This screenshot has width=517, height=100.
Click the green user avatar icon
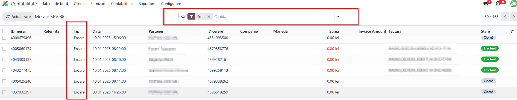pos(514,3)
